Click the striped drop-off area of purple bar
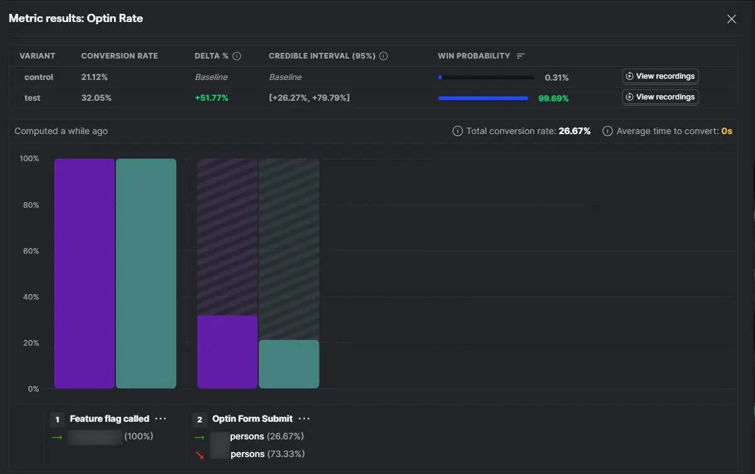The width and height of the screenshot is (755, 474). (227, 237)
